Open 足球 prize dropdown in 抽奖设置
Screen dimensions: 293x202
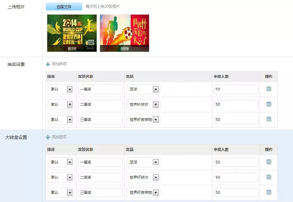(143, 89)
